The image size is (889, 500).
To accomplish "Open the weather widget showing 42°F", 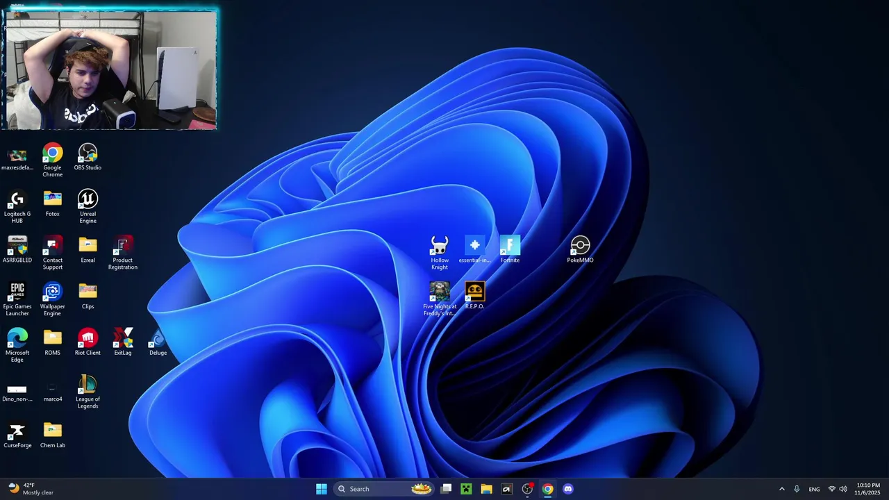I will [x=31, y=489].
